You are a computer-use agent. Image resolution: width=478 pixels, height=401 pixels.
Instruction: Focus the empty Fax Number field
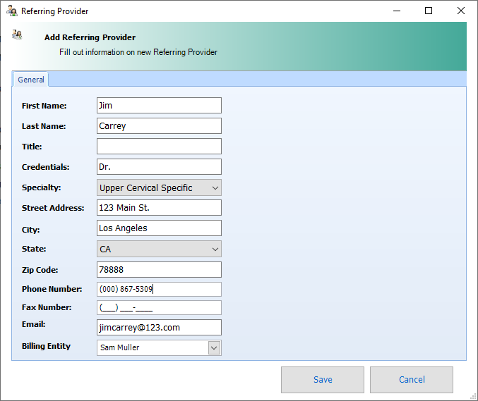pyautogui.click(x=159, y=307)
